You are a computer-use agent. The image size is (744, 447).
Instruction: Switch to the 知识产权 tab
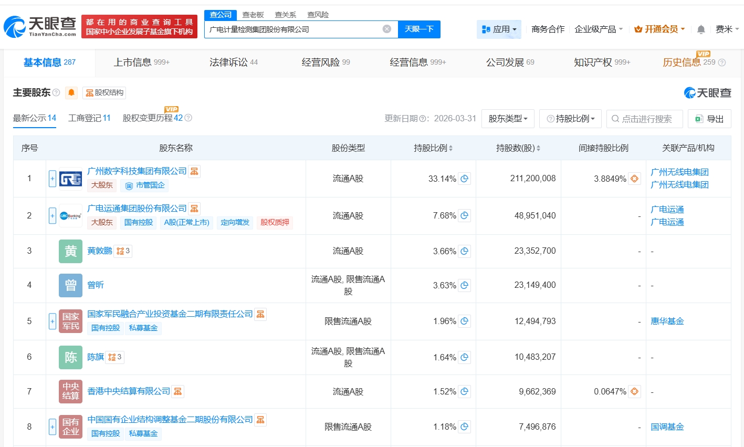tap(602, 63)
